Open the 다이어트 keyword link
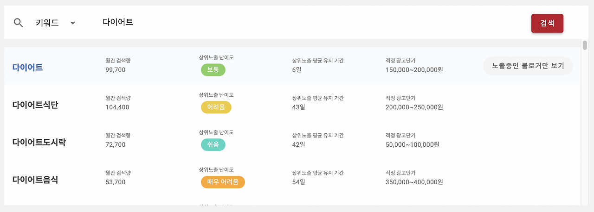The width and height of the screenshot is (594, 212). coord(27,67)
